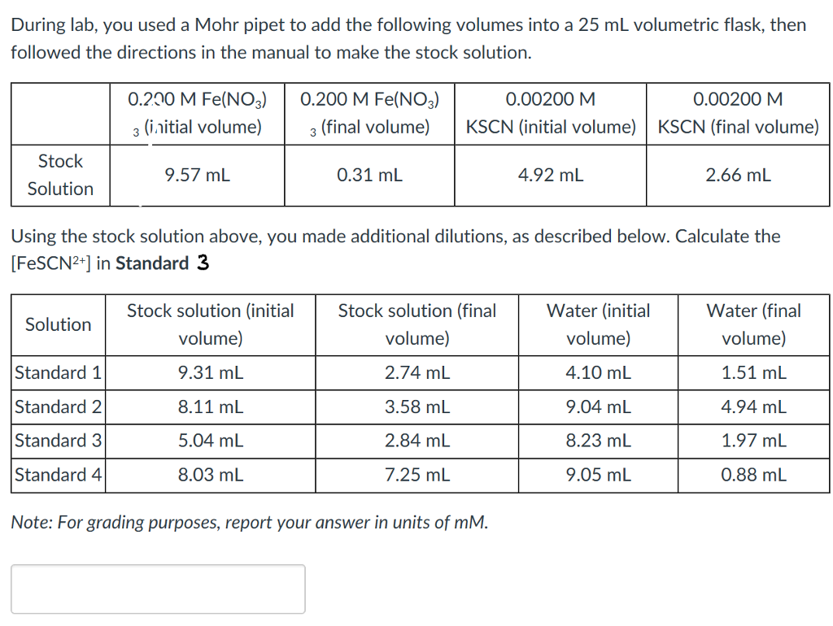833x626 pixels.
Task: Click the 0.31 mL cell
Action: point(369,175)
